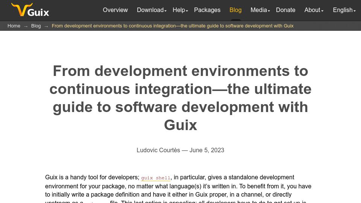Go to the Packages page

tap(207, 10)
